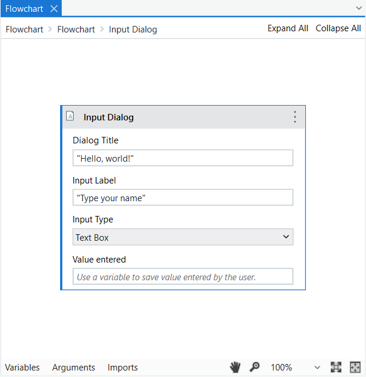This screenshot has height=377, width=366.
Task: Open the Imports panel
Action: click(123, 368)
